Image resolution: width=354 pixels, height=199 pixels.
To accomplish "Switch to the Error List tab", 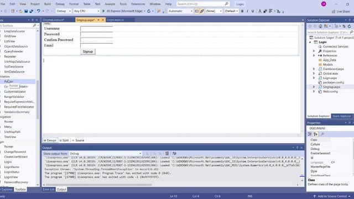I will pos(49,189).
